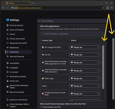Open About Firefox Developer Edition

pos(19,86)
